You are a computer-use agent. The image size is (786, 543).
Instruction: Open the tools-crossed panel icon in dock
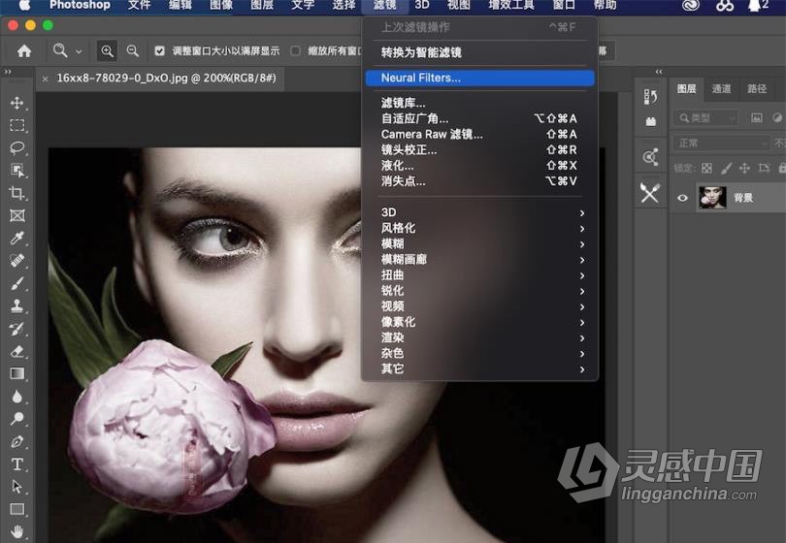pyautogui.click(x=649, y=193)
